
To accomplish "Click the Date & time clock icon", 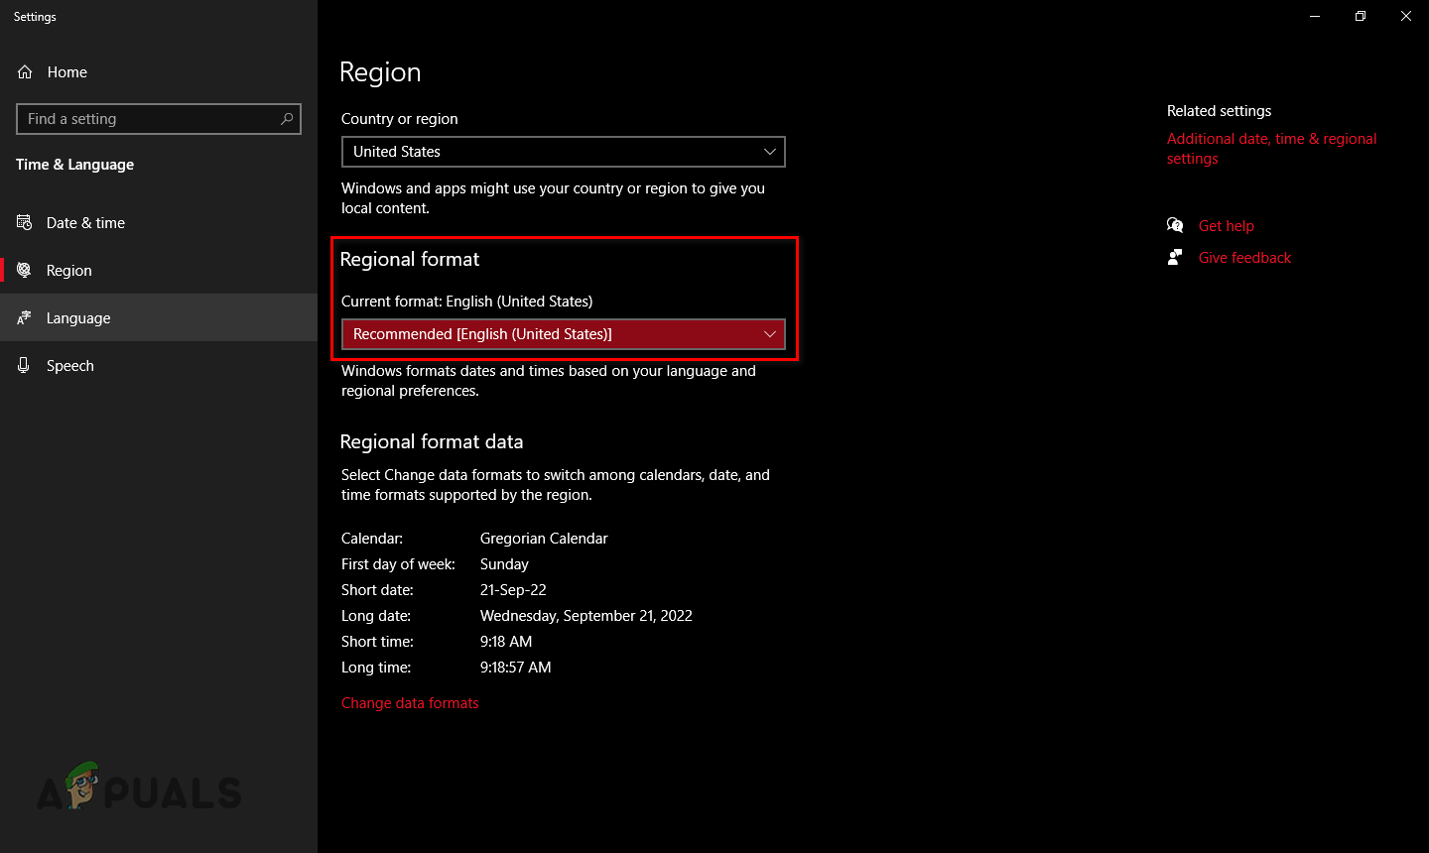I will click(25, 223).
